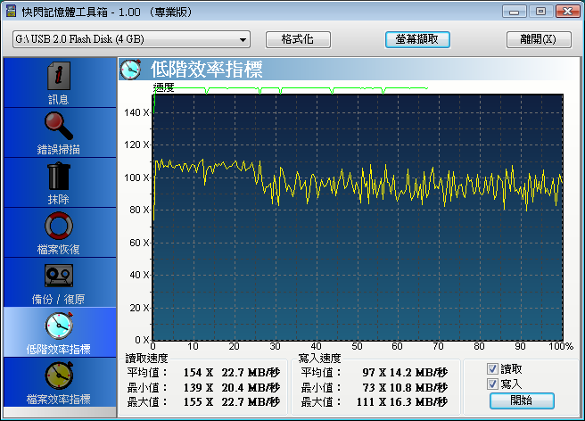Click the app icon in the title bar
Viewport: 585px width, 421px height.
coord(12,12)
